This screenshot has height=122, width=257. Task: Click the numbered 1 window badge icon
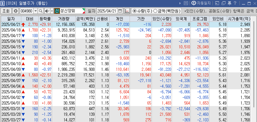pos(3,3)
